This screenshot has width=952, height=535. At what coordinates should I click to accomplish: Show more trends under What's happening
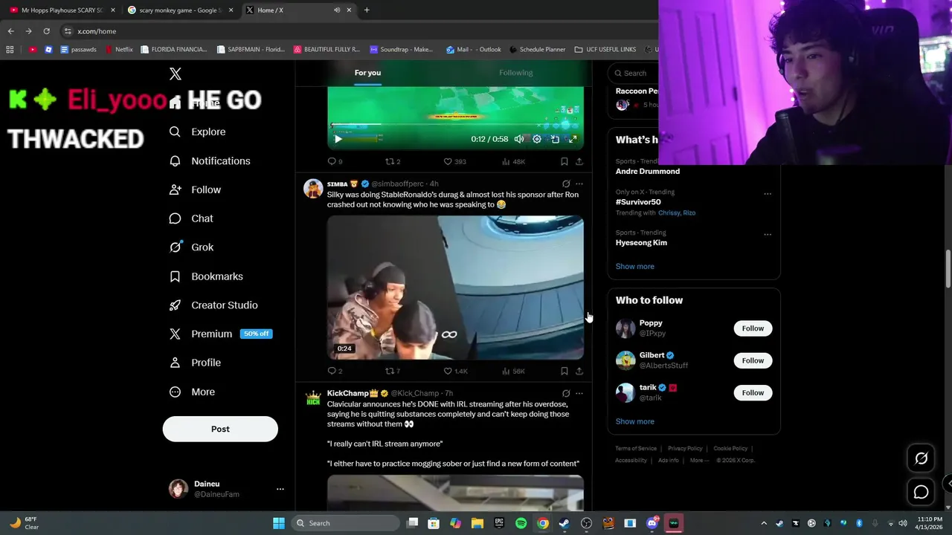(635, 266)
